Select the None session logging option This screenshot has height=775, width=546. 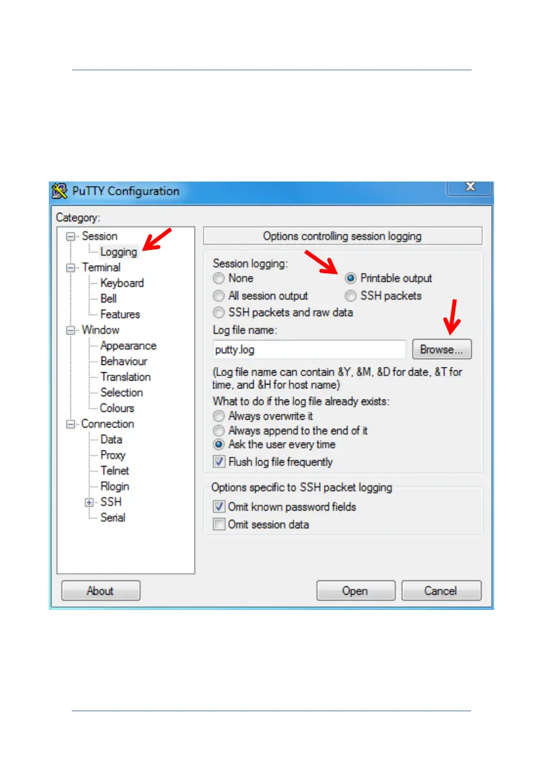[x=219, y=279]
